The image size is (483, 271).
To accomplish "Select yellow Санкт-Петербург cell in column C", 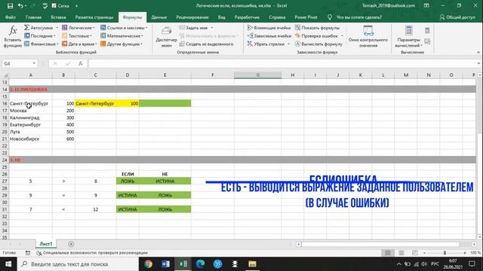I will click(x=96, y=104).
